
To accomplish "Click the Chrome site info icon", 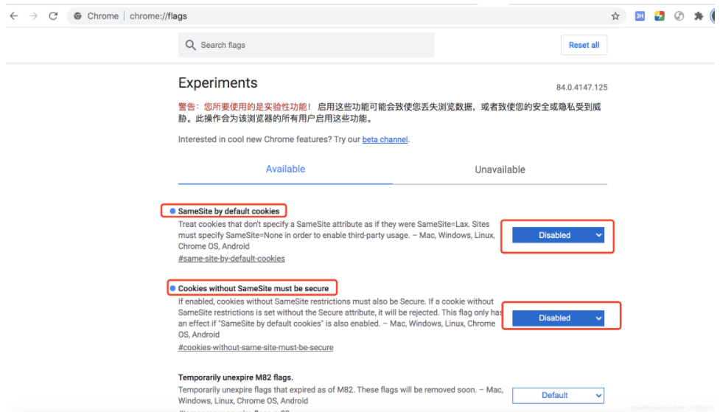I will click(77, 16).
